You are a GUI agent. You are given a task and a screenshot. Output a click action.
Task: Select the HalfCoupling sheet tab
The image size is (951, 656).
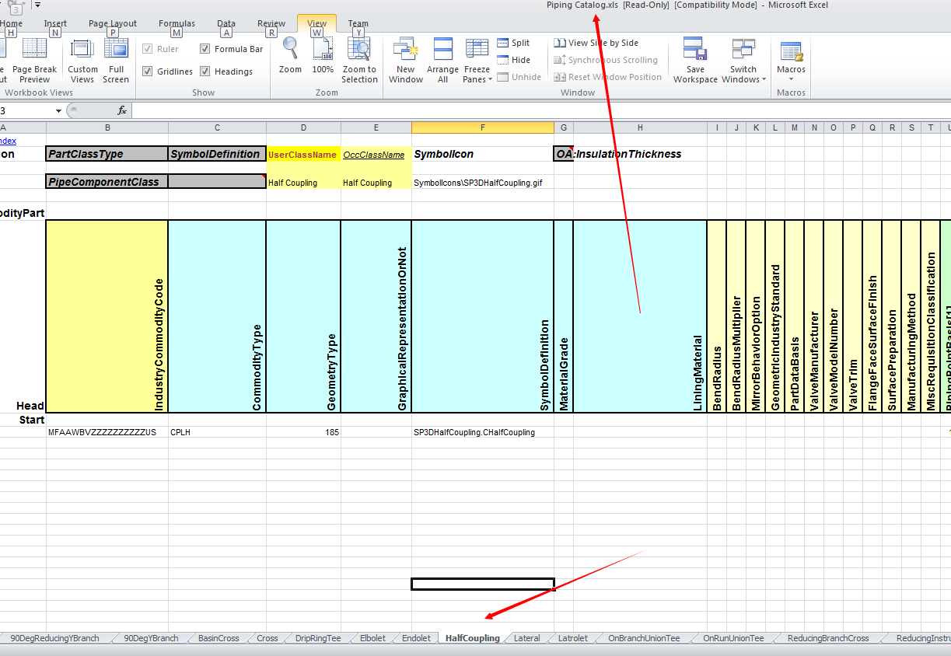coord(472,638)
